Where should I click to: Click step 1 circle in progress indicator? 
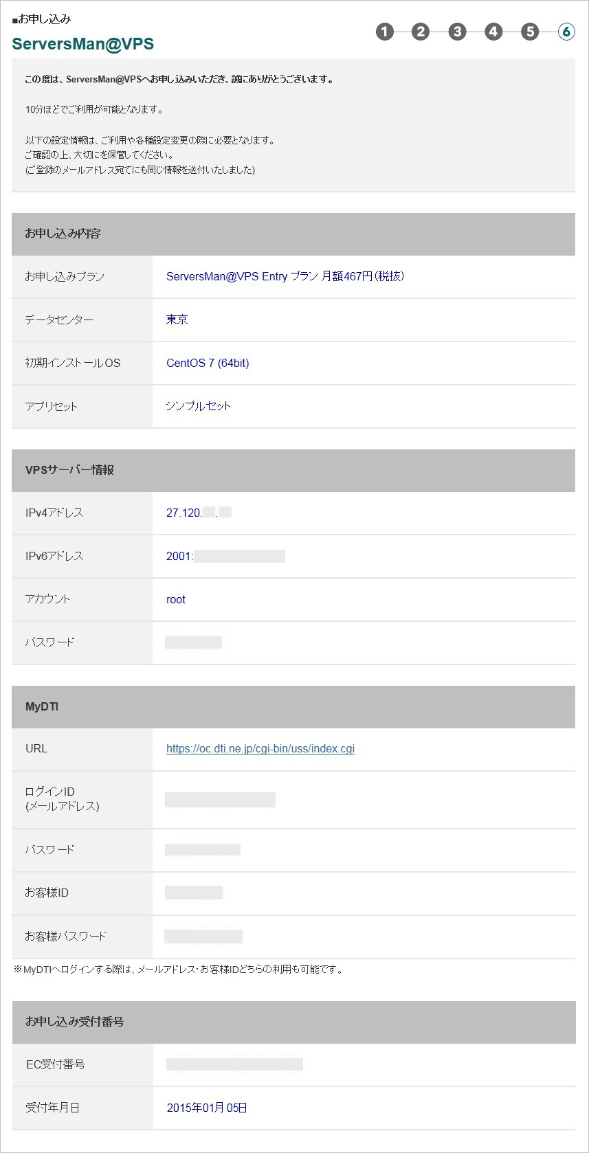385,32
